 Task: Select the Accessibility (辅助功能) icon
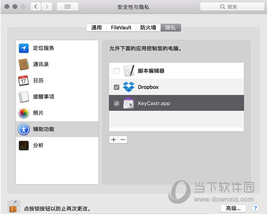23,129
